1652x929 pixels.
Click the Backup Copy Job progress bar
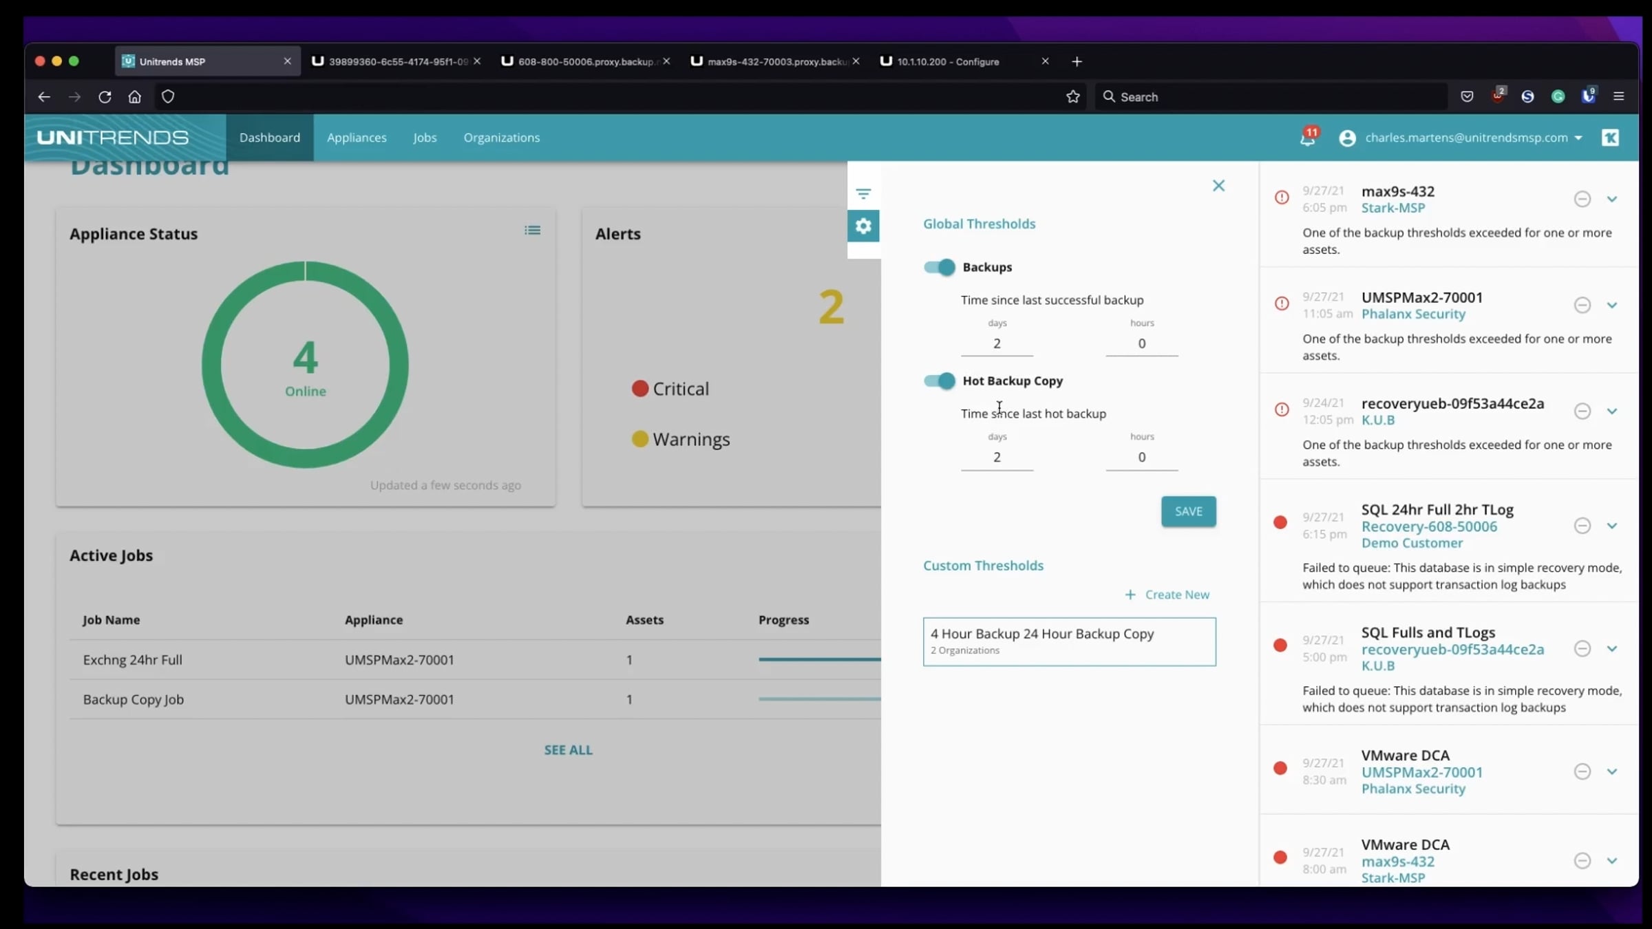819,699
